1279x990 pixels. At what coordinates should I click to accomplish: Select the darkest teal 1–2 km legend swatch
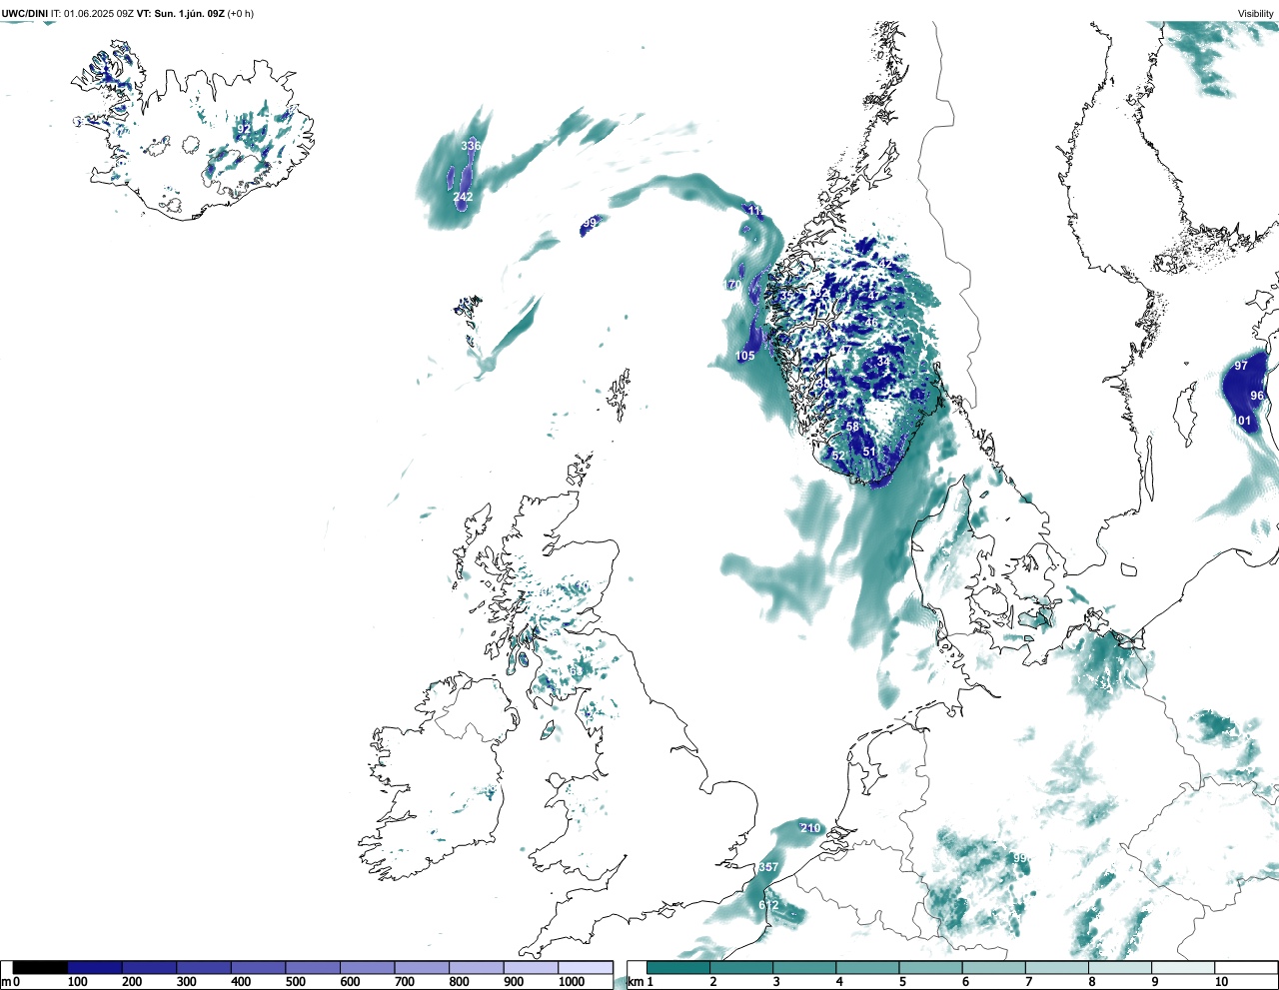click(678, 967)
